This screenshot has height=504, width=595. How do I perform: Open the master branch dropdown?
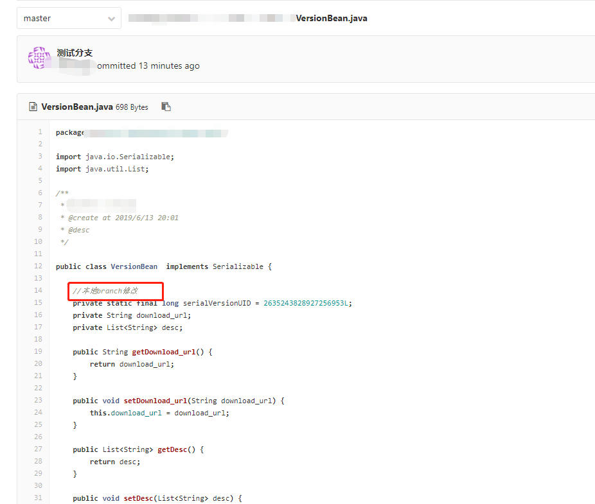68,18
